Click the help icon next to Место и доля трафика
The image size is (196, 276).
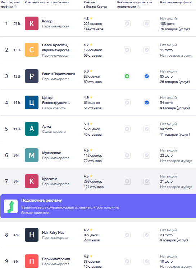coord(15,7)
